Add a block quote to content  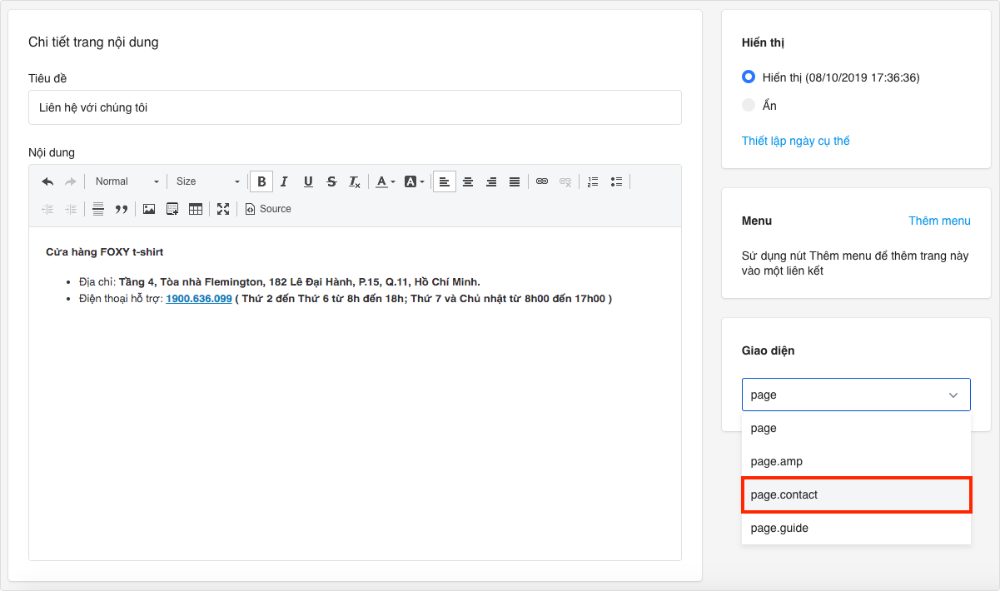point(122,209)
